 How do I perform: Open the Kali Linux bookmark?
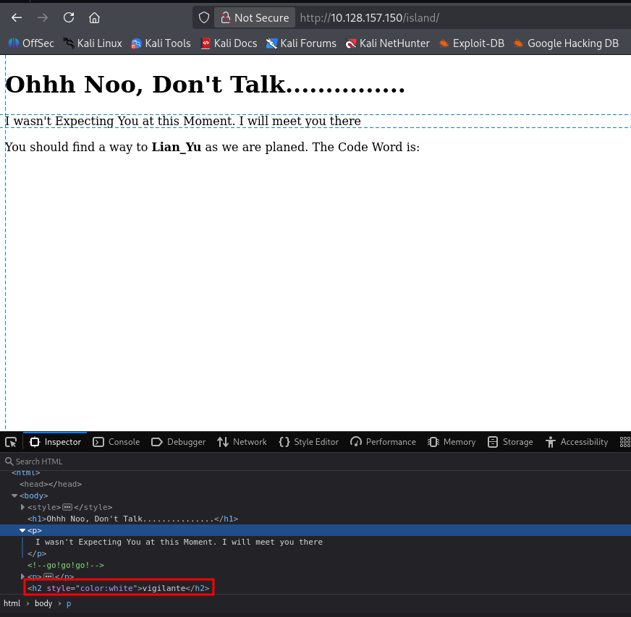pos(93,43)
